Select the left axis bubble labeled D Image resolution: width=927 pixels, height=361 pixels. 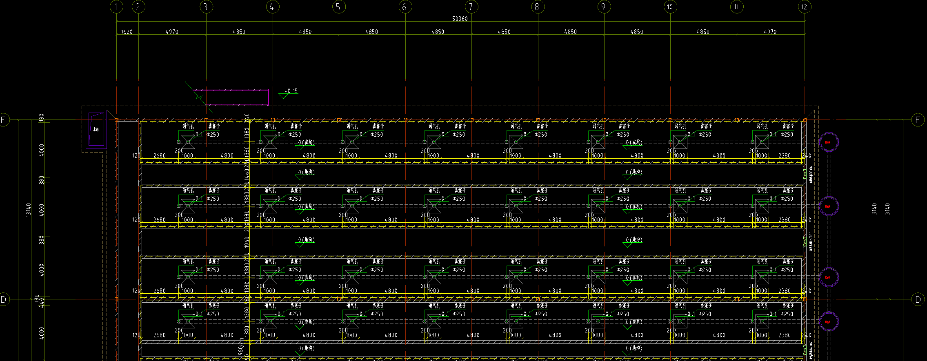(x=4, y=299)
